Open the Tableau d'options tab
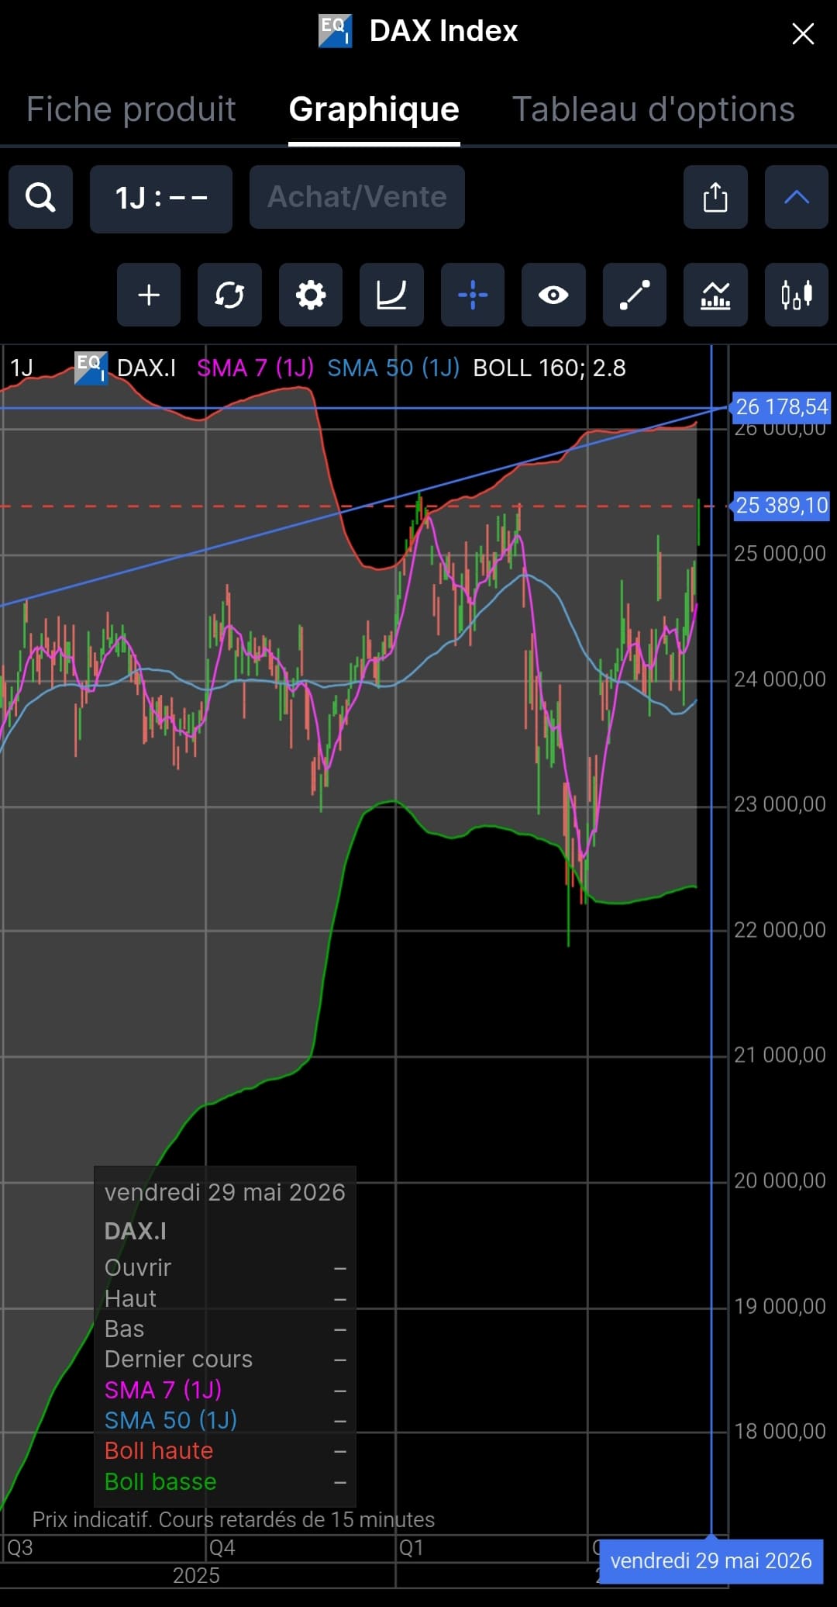837x1607 pixels. tap(653, 109)
